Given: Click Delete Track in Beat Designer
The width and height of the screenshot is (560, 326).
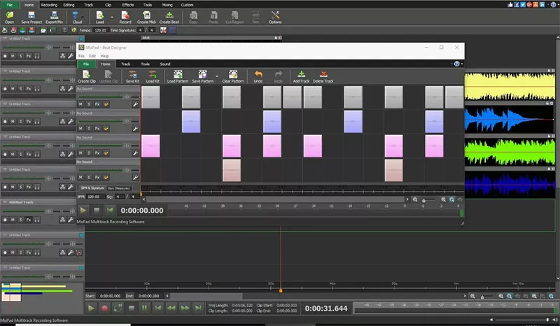Looking at the screenshot, I should [x=323, y=77].
